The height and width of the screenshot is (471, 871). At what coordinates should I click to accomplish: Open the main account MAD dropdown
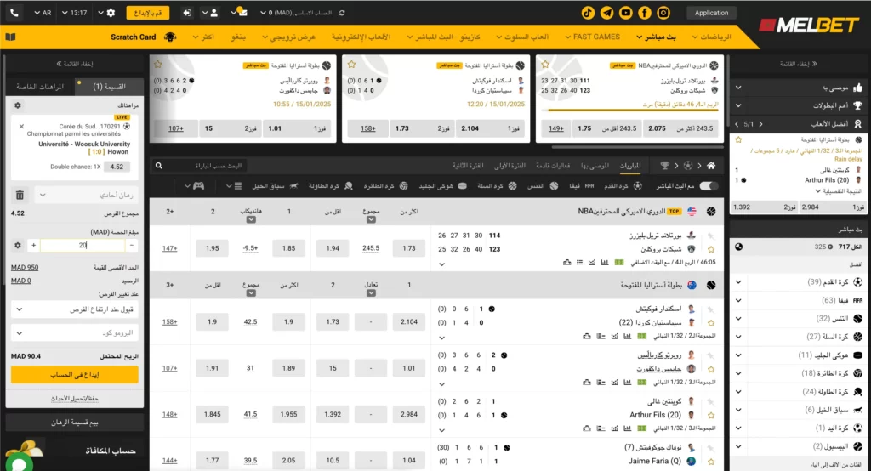297,12
